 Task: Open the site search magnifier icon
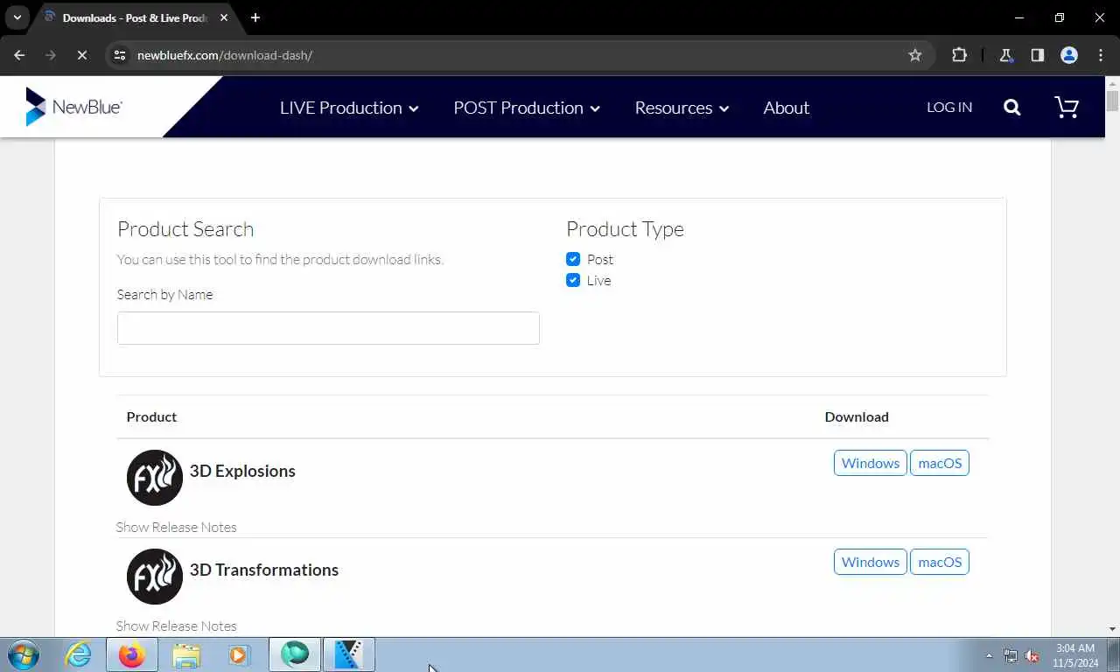click(1012, 108)
